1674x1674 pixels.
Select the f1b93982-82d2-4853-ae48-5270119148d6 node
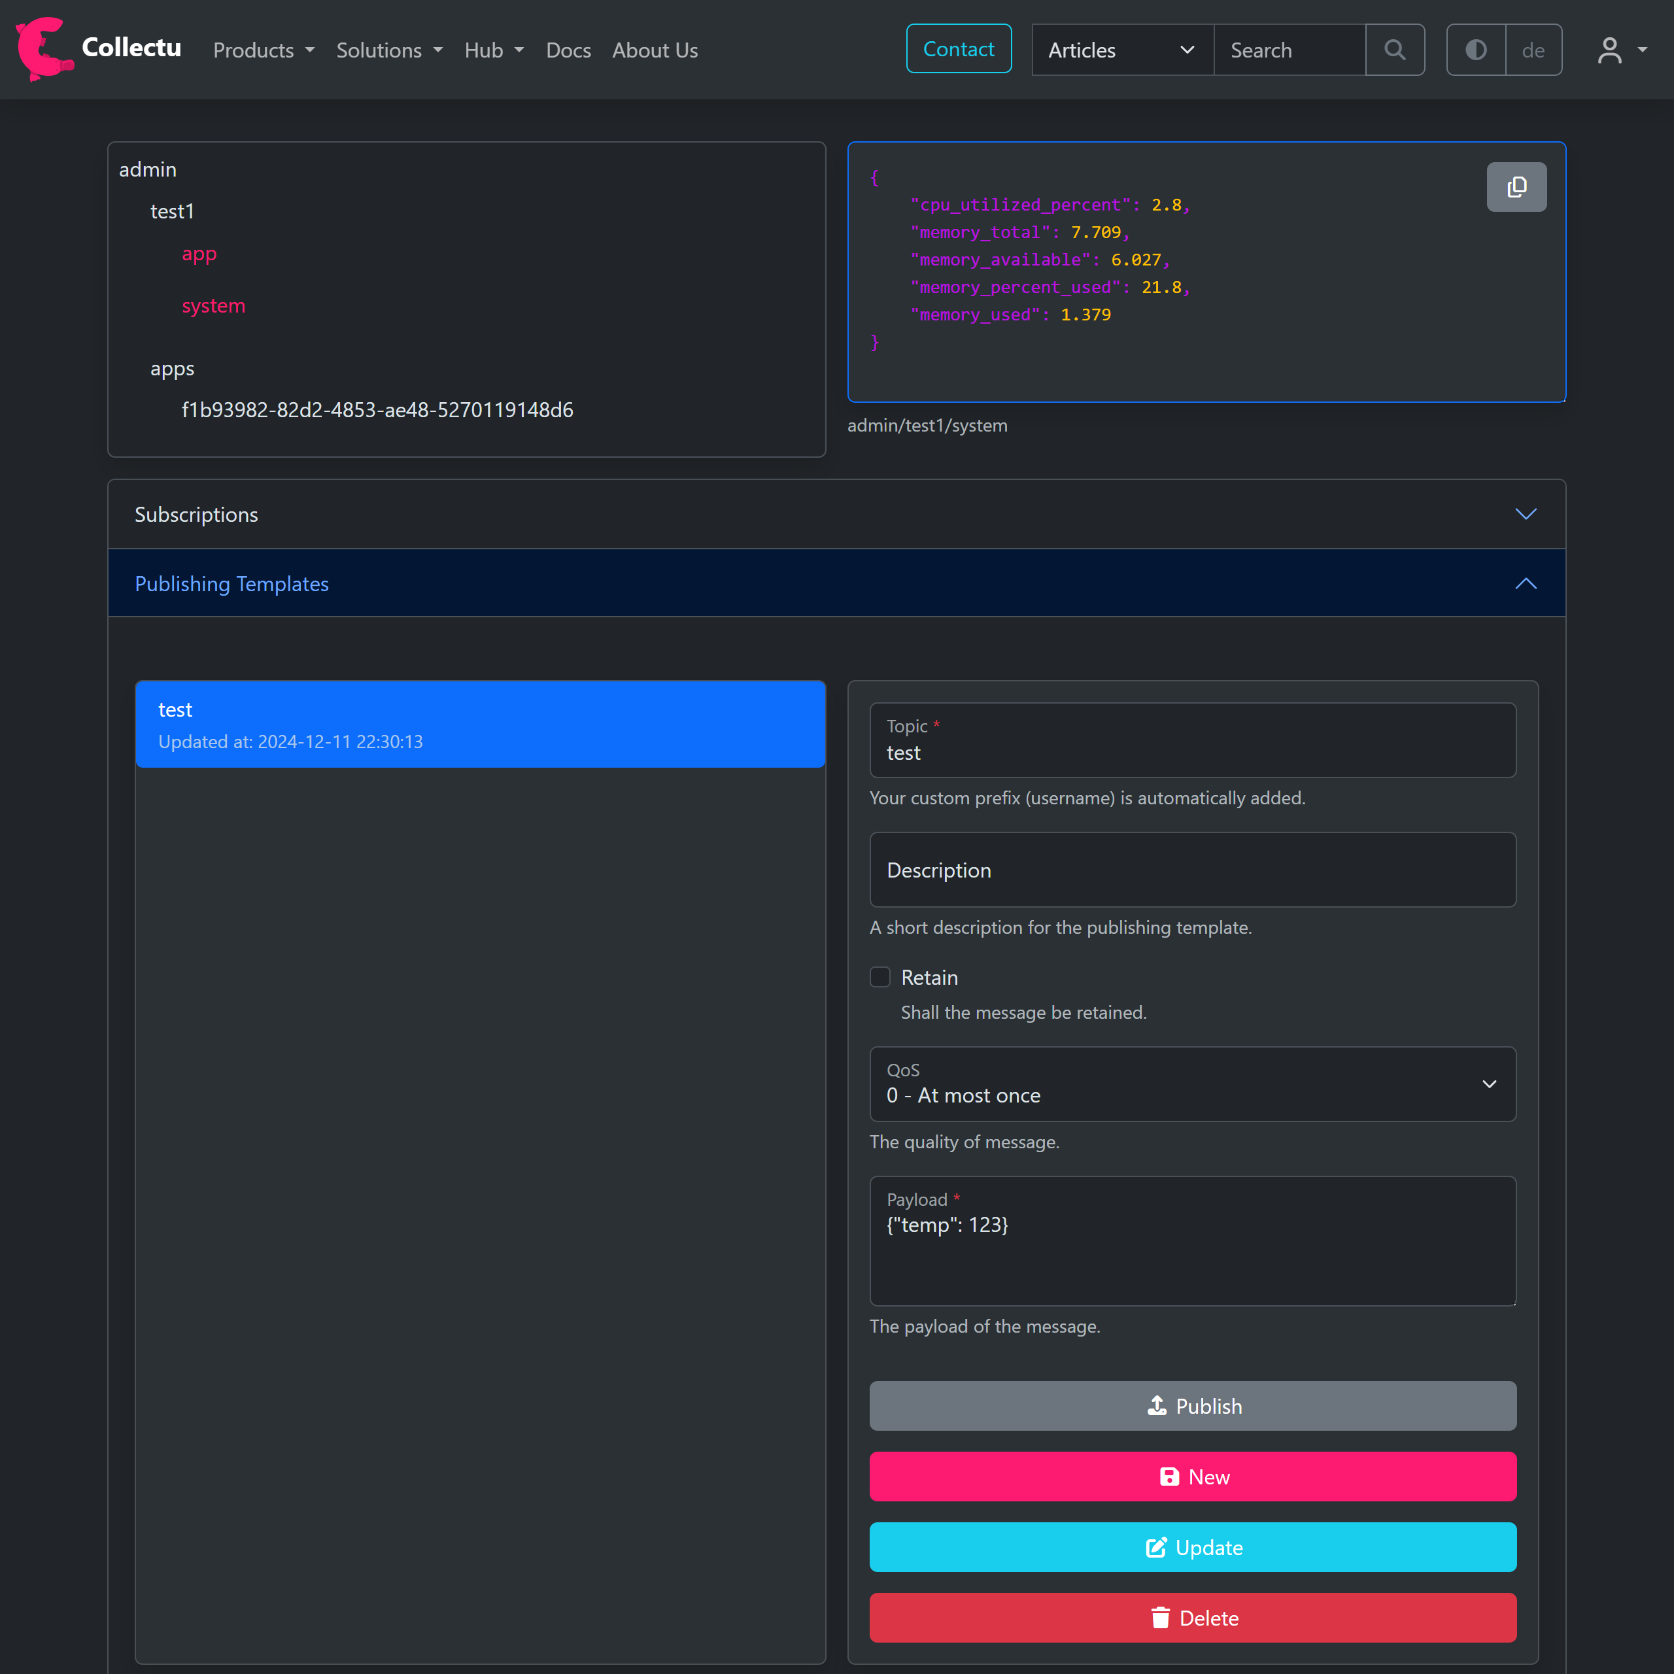378,410
